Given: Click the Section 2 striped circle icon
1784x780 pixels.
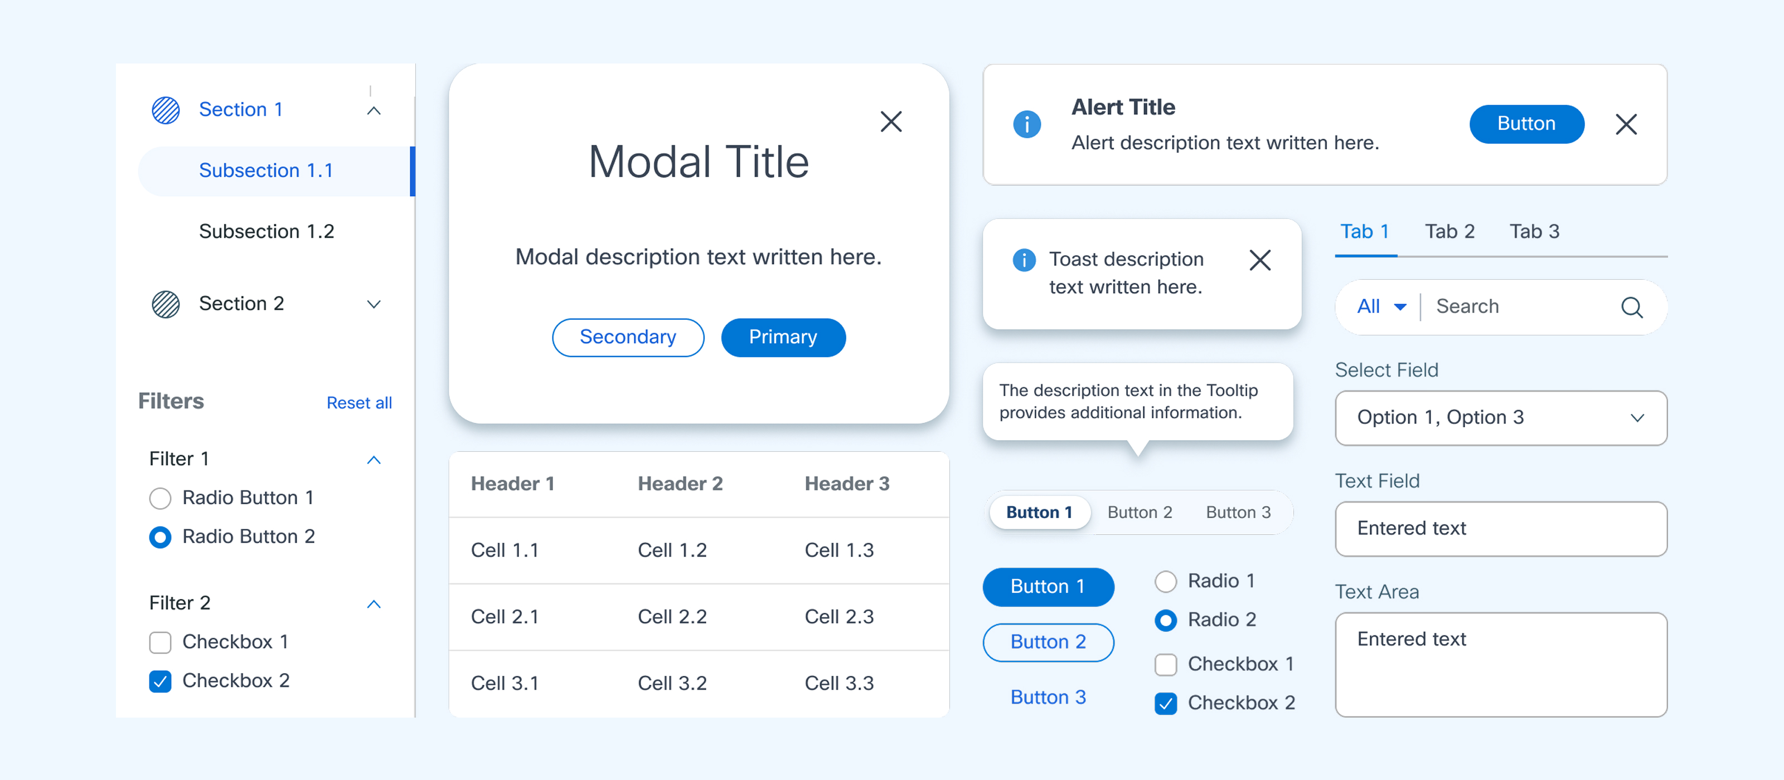Looking at the screenshot, I should pyautogui.click(x=166, y=304).
